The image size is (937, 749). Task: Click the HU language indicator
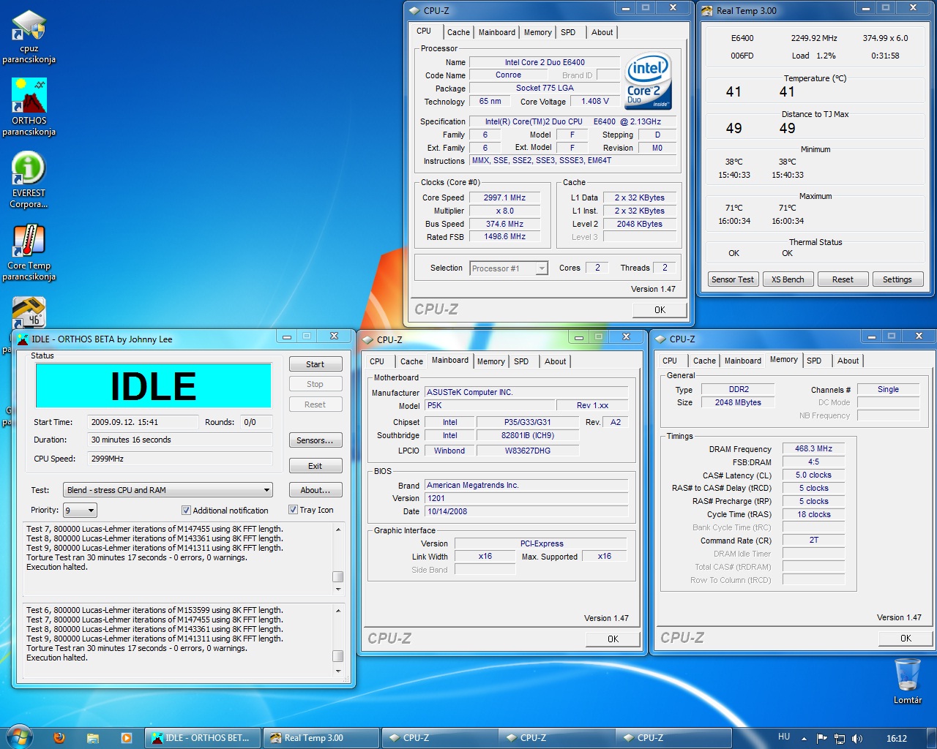click(x=784, y=737)
